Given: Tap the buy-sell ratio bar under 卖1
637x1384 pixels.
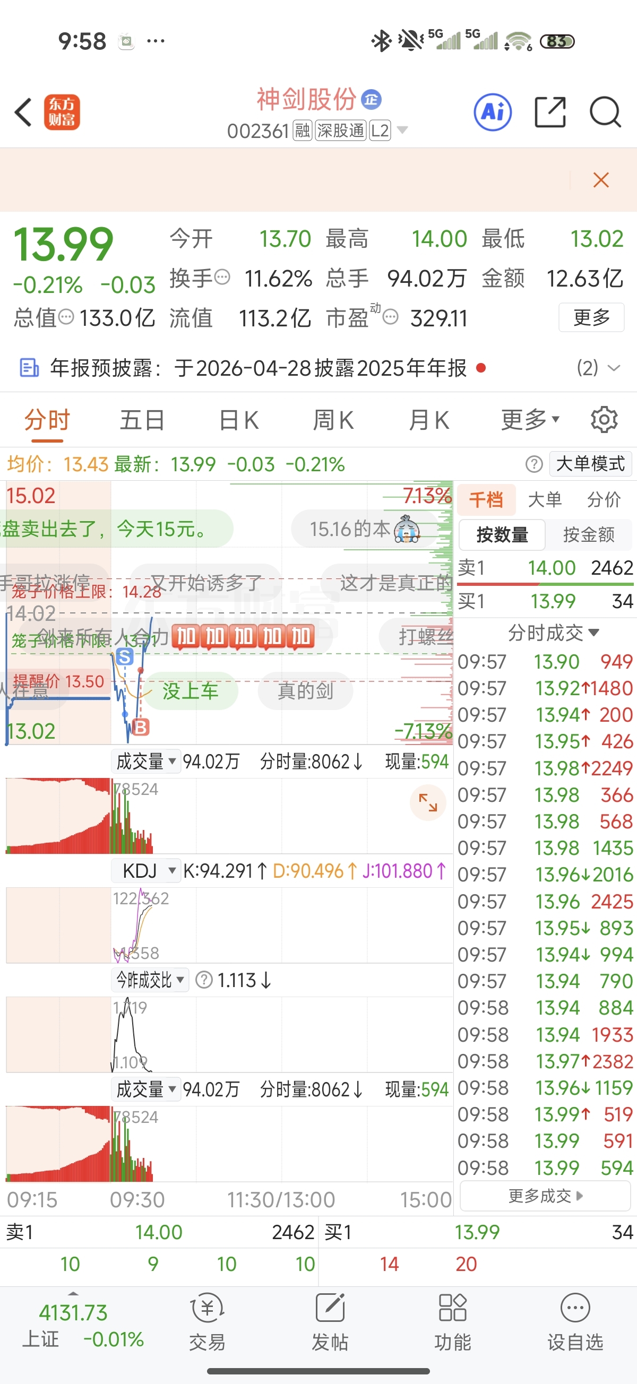Looking at the screenshot, I should coord(545,584).
